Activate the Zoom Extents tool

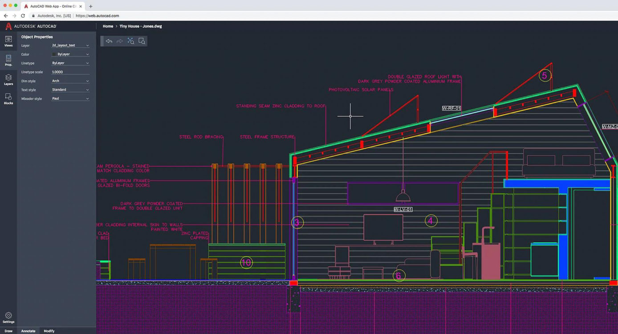pos(131,41)
